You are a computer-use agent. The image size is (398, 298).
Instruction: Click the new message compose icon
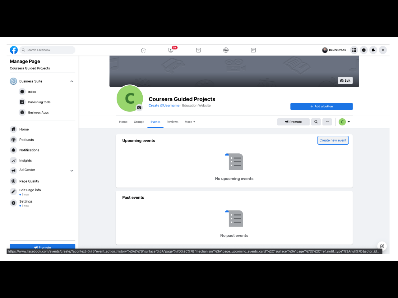tap(382, 246)
